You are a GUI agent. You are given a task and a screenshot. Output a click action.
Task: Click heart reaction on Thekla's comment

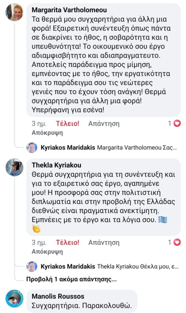(x=177, y=242)
